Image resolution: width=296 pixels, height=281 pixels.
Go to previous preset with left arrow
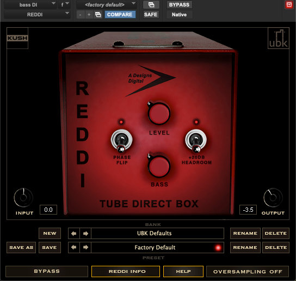pos(74,247)
